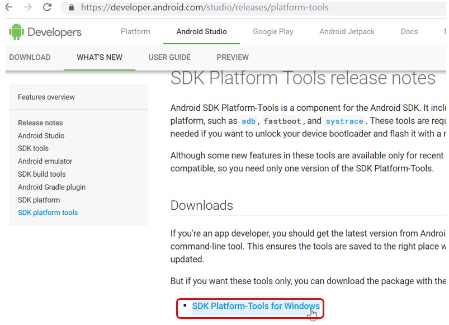Open SDK build tools sidebar link
This screenshot has height=325, width=449.
coord(42,174)
